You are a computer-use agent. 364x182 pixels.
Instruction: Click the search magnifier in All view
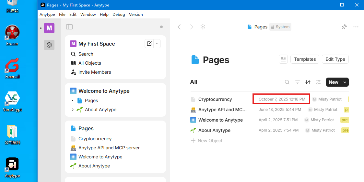287,82
